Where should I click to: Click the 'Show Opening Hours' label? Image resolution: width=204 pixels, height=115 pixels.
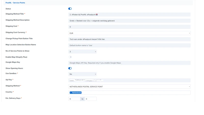14,68
